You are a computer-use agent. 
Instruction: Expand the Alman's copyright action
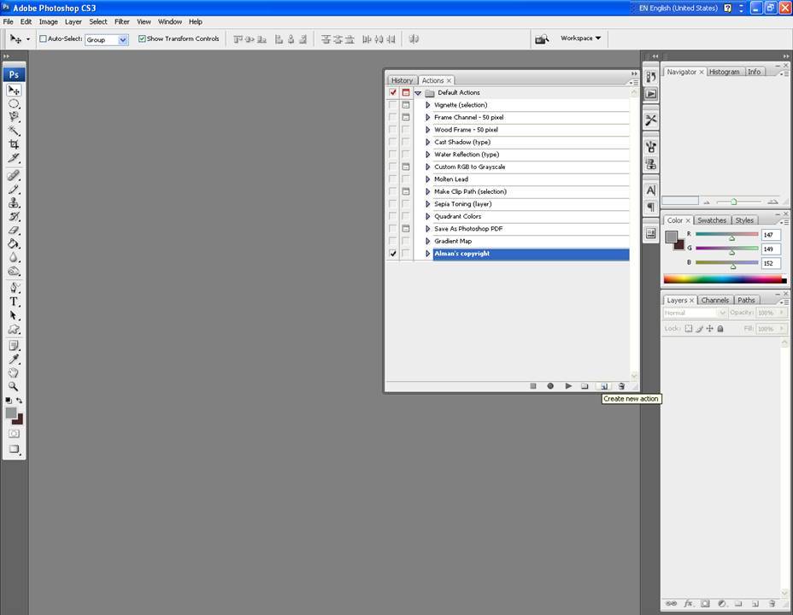[x=428, y=254]
